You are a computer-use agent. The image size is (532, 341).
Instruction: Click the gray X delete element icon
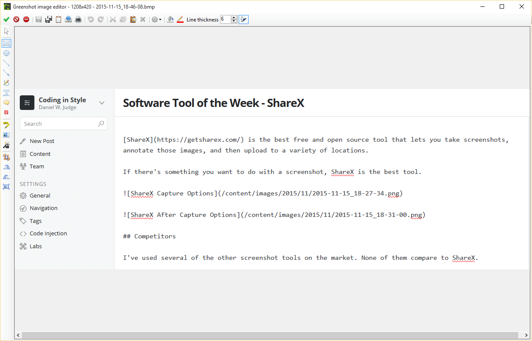(143, 19)
